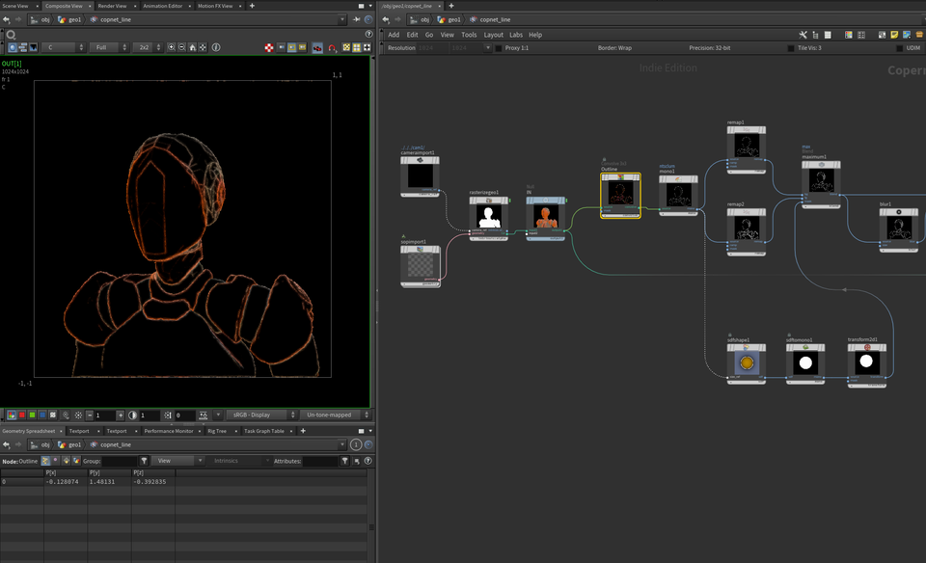Open the Layout menu in network editor
926x563 pixels.
click(x=493, y=35)
